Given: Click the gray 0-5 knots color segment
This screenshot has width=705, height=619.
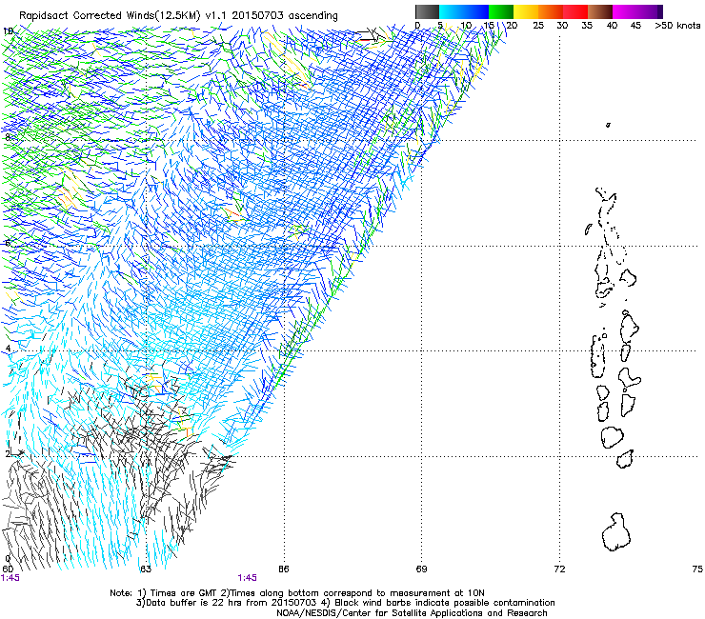Looking at the screenshot, I should 427,11.
